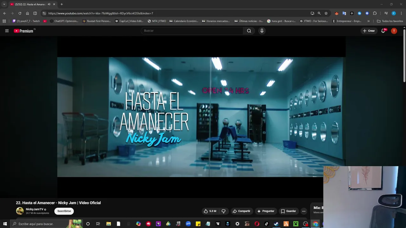Open YouTube notifications bell

click(383, 31)
